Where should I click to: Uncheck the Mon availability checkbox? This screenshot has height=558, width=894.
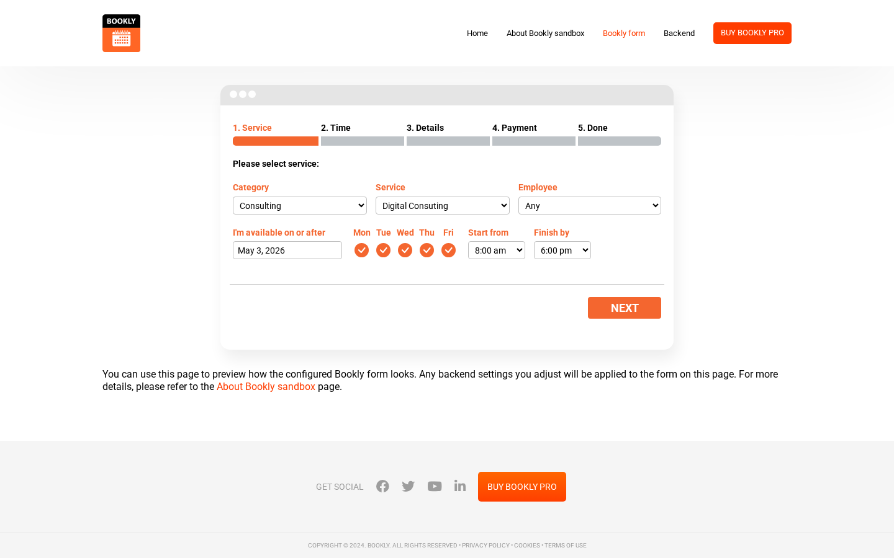[361, 250]
